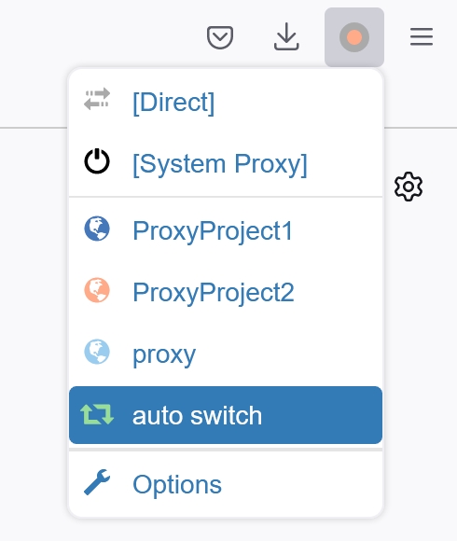Click the orange dot in extension icon
Image resolution: width=457 pixels, height=541 pixels.
click(x=354, y=37)
